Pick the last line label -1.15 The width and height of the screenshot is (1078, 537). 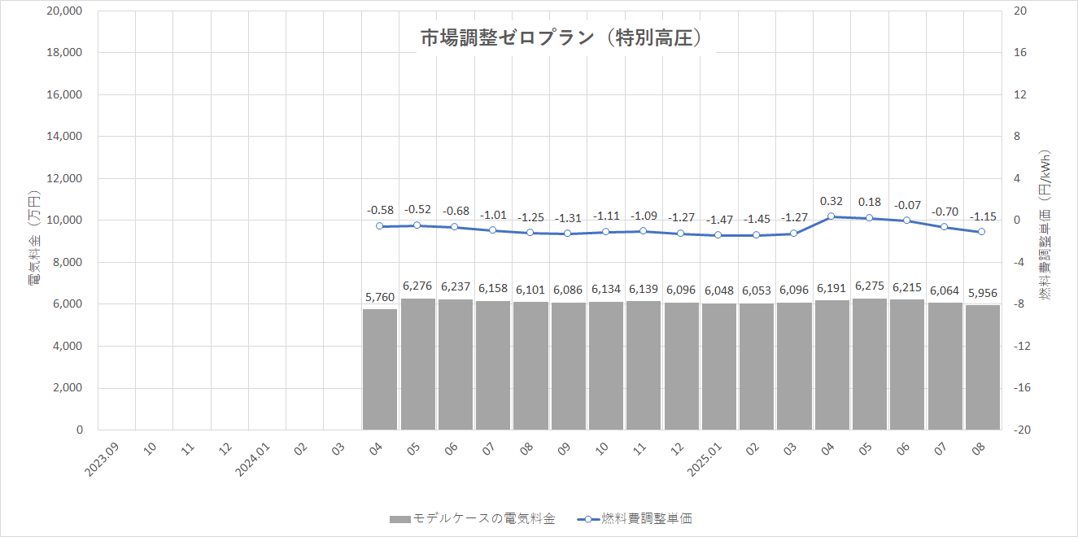(x=983, y=216)
